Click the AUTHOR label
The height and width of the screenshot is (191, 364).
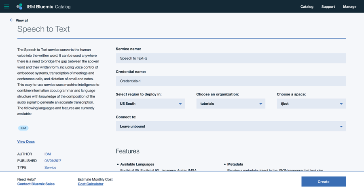click(25, 154)
